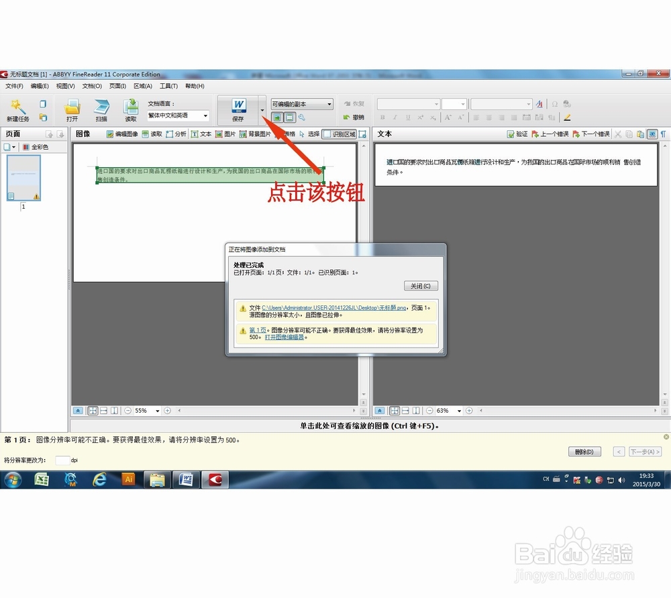Open Adobe Illustrator from the taskbar
Screen dimensions: 671x598
tap(128, 479)
